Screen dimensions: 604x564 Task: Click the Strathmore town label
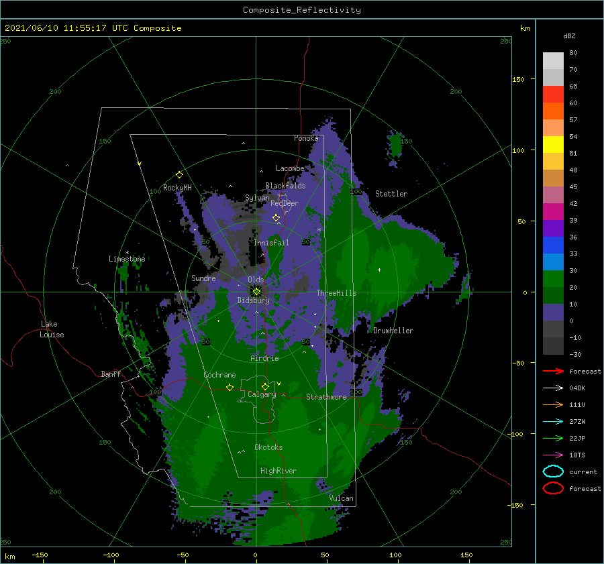[x=326, y=397]
